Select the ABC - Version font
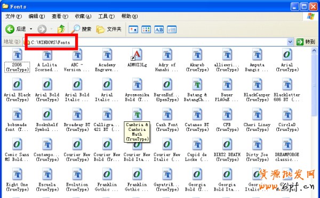320x198 pixels. [77, 60]
